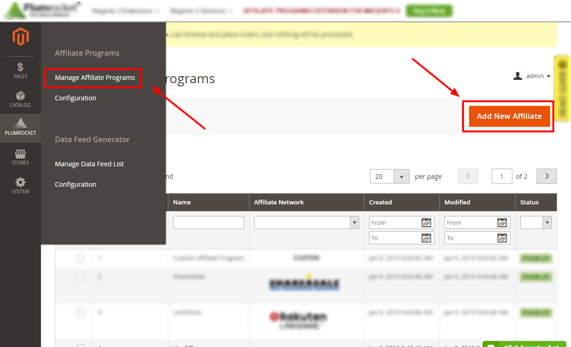Open the Catalog sidebar menu
571x347 pixels.
coord(20,99)
